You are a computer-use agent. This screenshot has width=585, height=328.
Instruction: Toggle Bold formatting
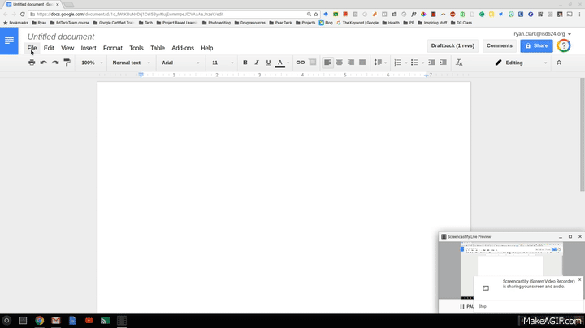(245, 63)
